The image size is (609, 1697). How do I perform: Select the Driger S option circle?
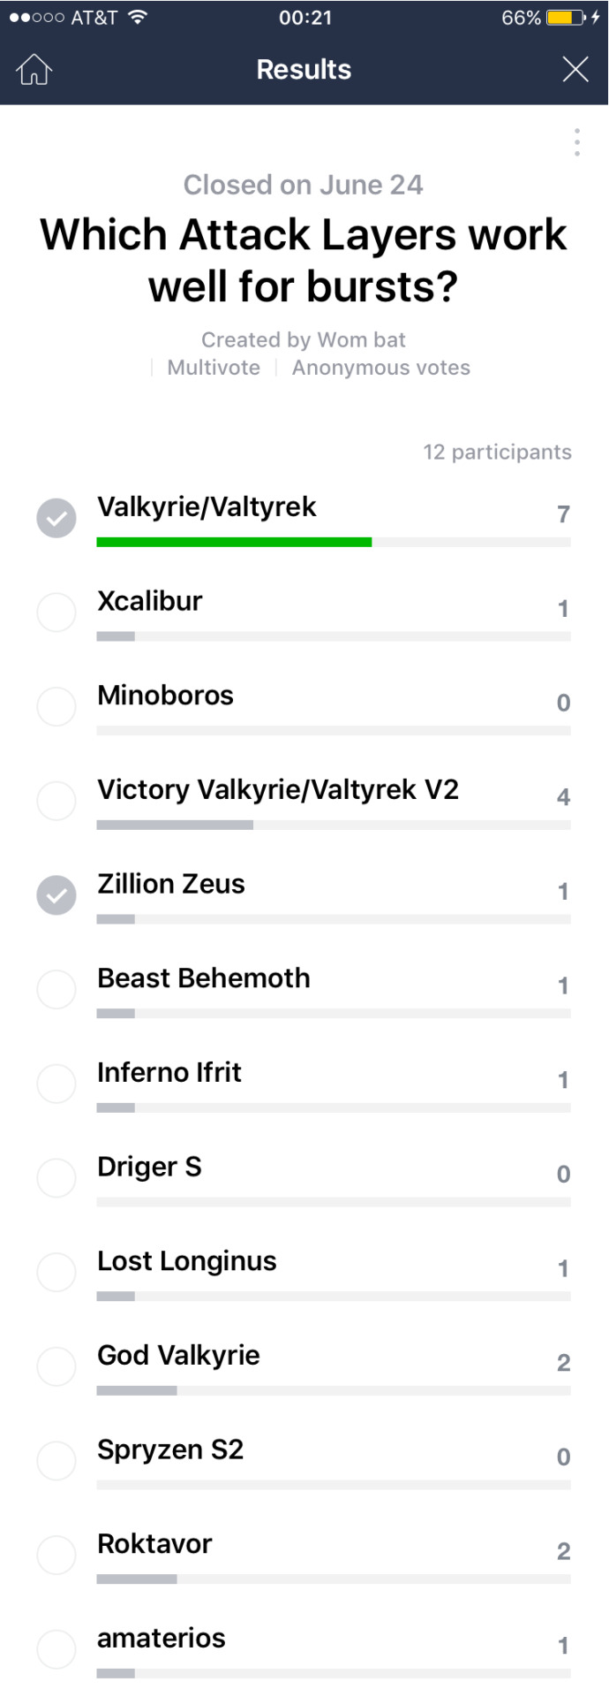(56, 1178)
